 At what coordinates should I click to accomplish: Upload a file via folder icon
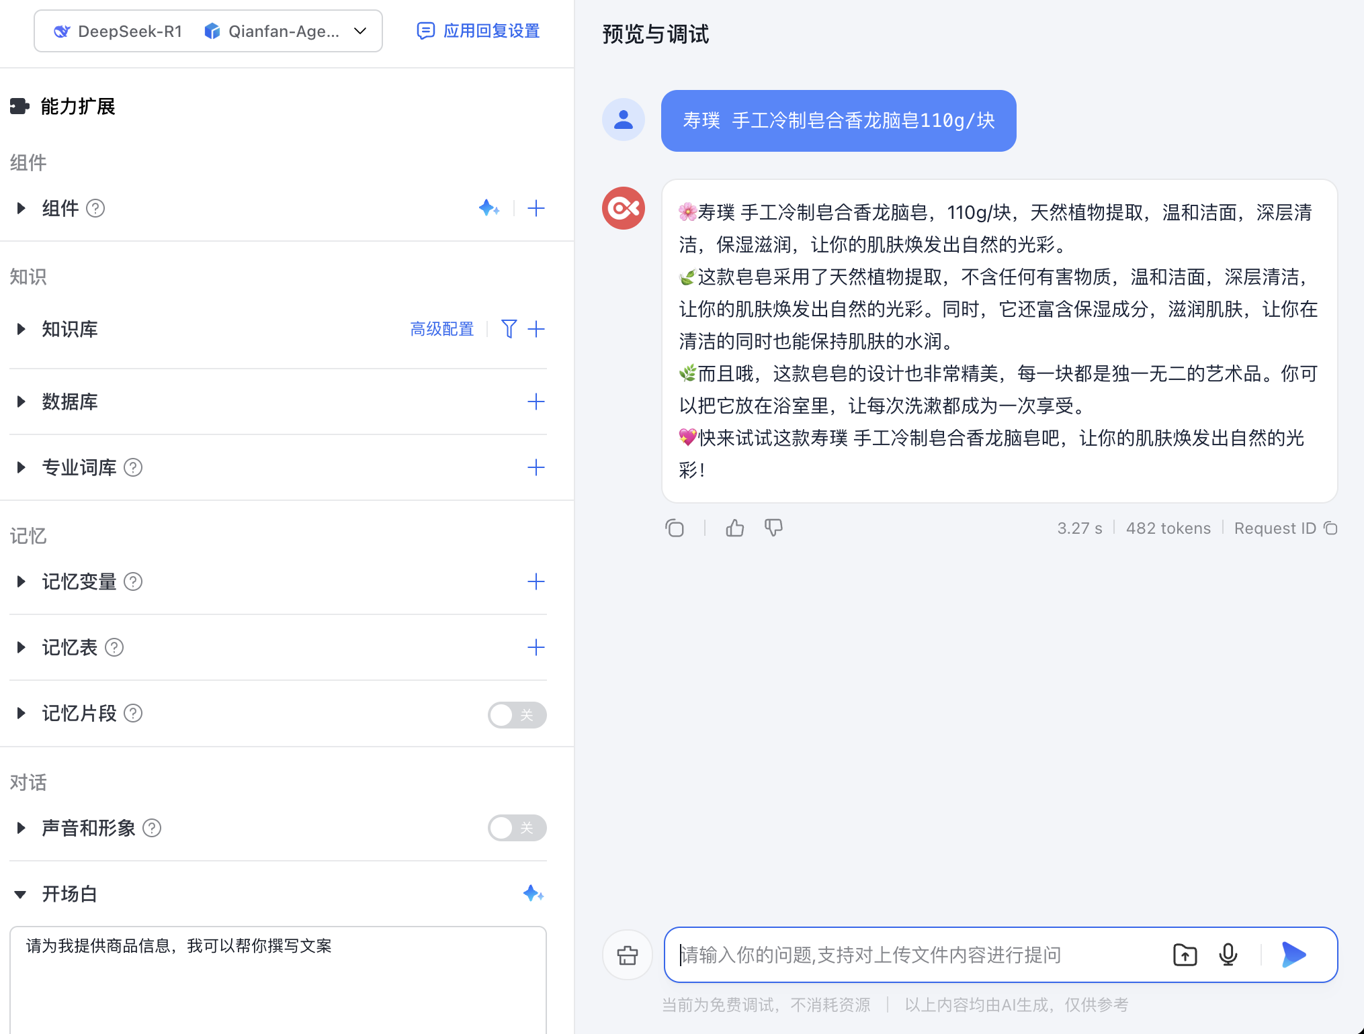pos(1185,955)
